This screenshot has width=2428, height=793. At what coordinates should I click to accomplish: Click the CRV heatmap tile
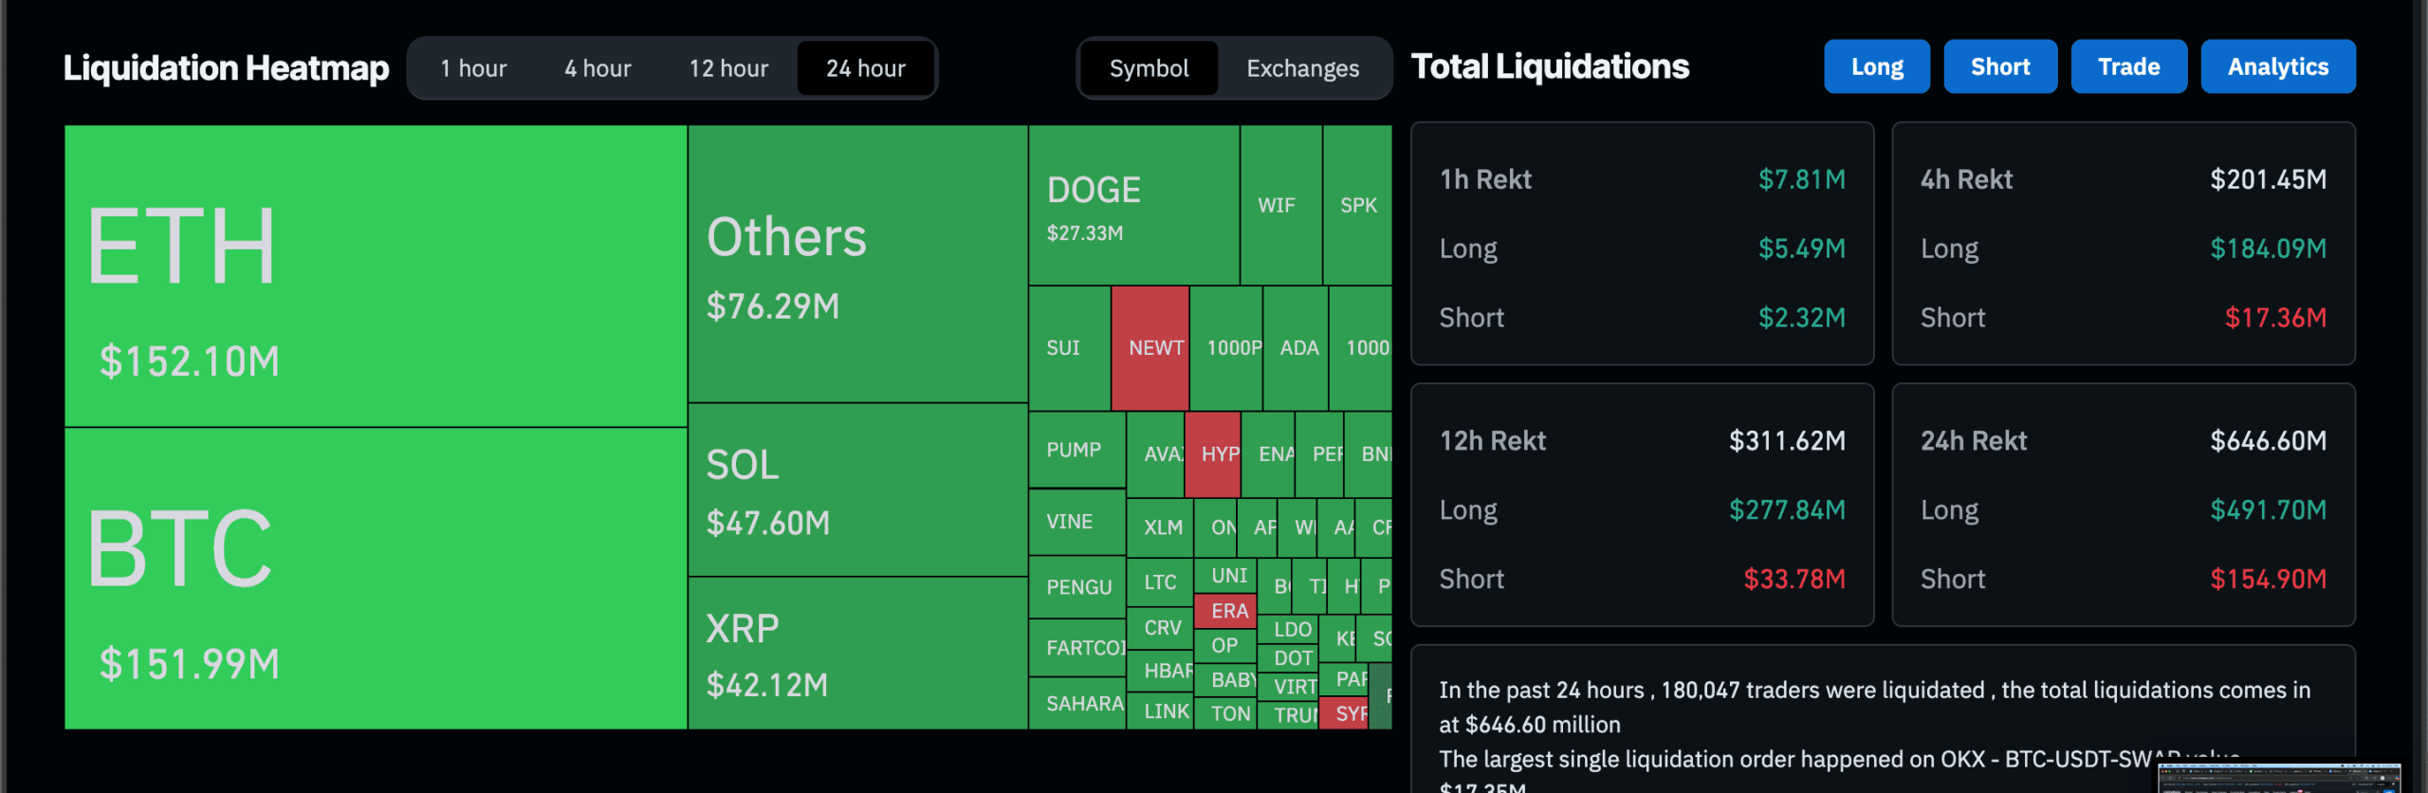coord(1160,628)
